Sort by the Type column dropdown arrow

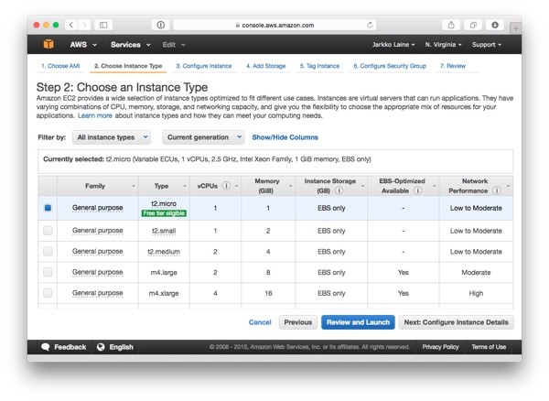(185, 186)
